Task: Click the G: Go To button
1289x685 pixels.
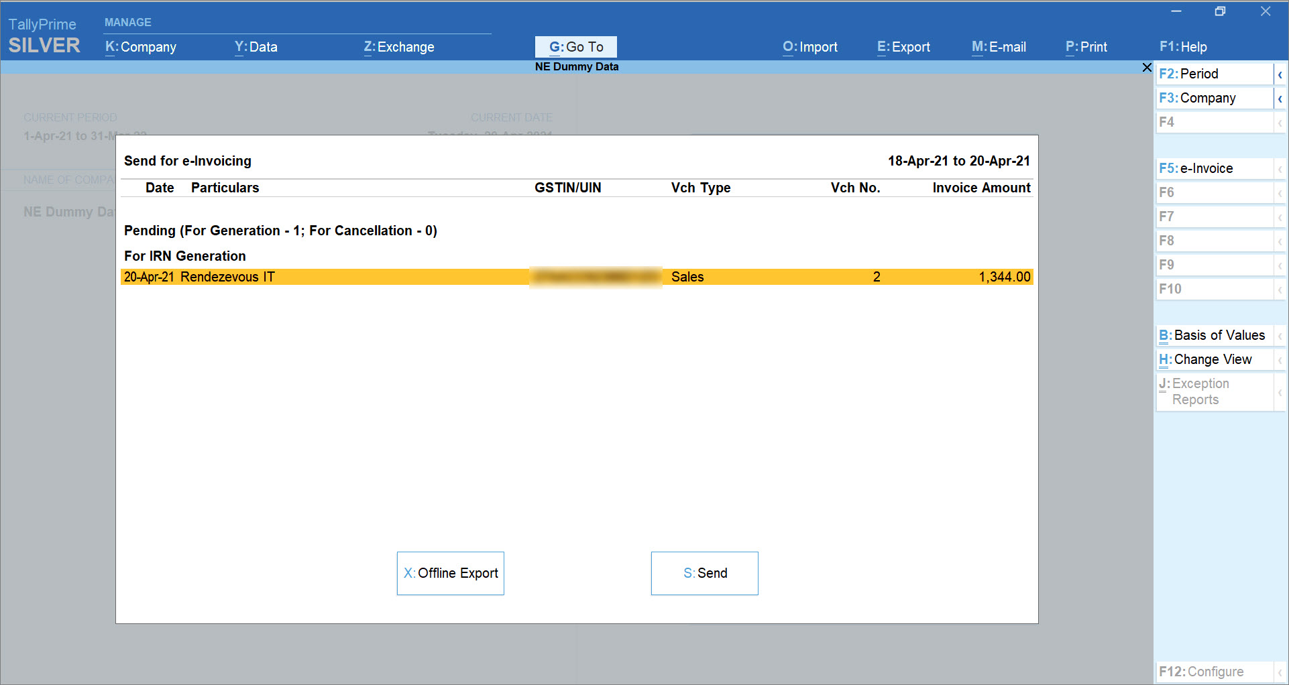Action: 576,47
